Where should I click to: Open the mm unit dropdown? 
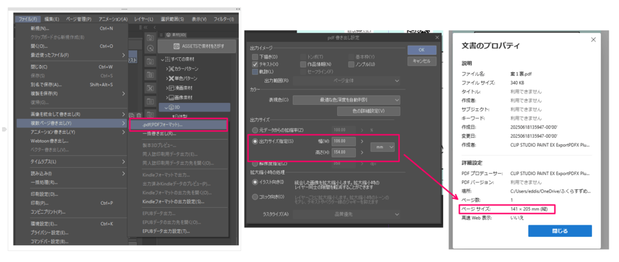tap(383, 147)
